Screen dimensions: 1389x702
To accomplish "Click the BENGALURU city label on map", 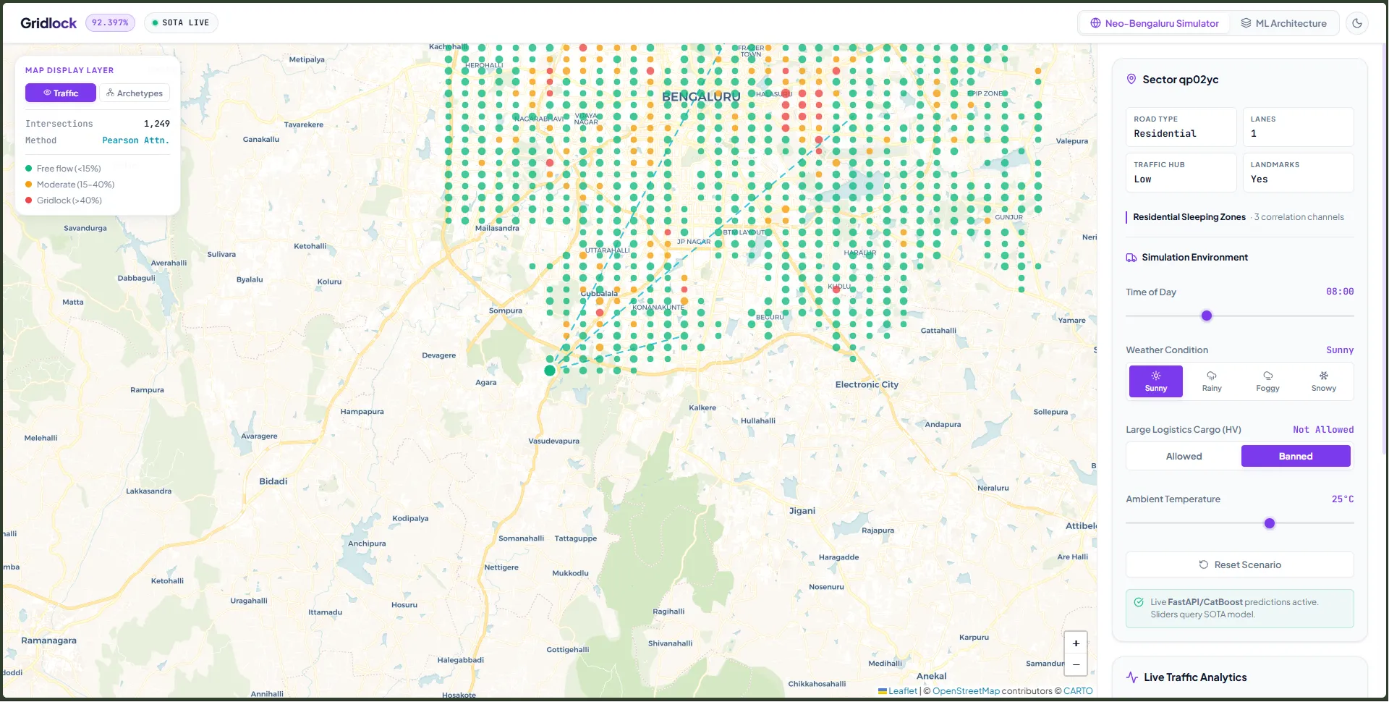I will [x=701, y=96].
